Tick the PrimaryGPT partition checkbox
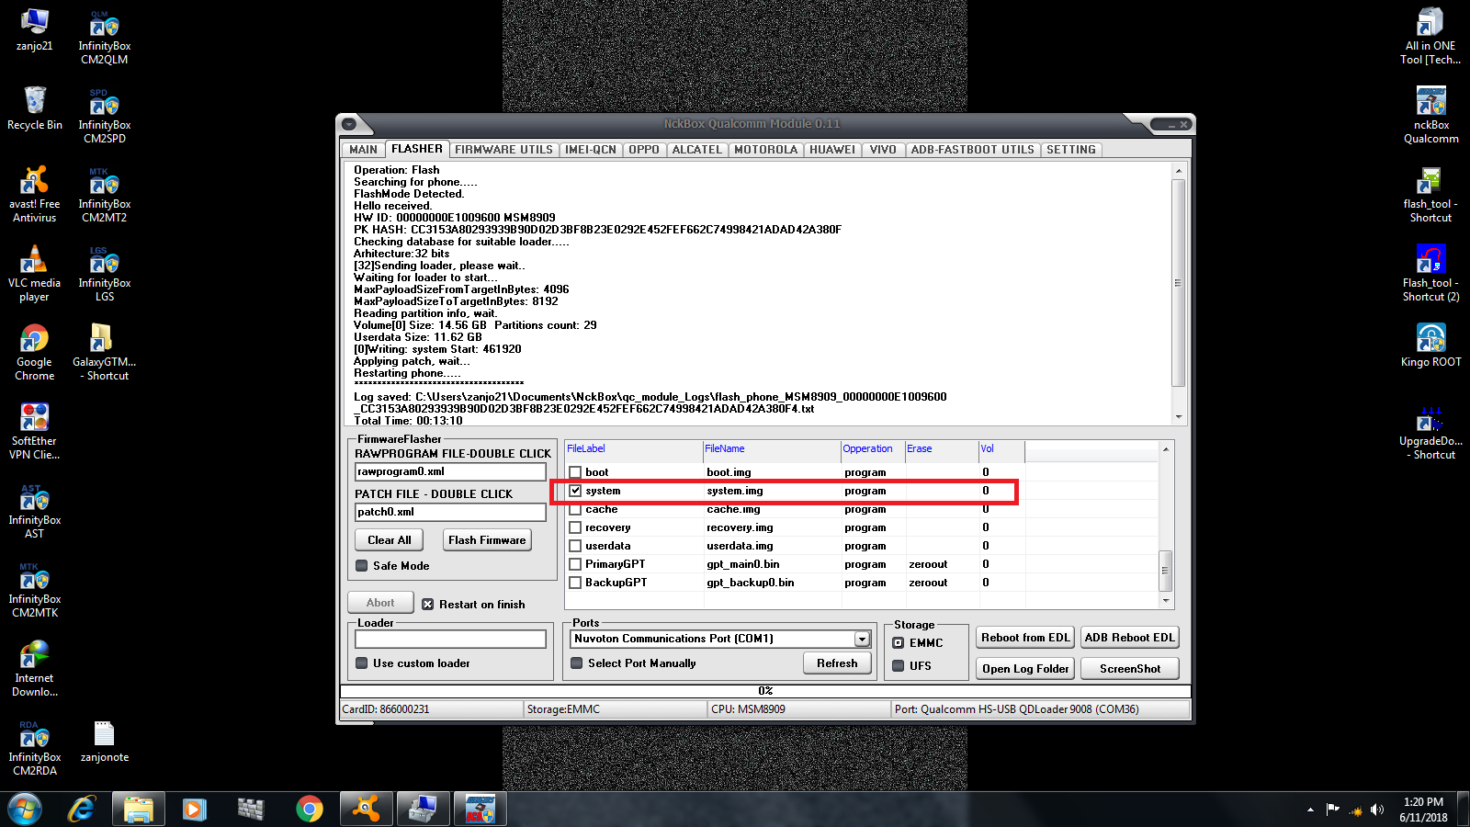 (x=575, y=564)
